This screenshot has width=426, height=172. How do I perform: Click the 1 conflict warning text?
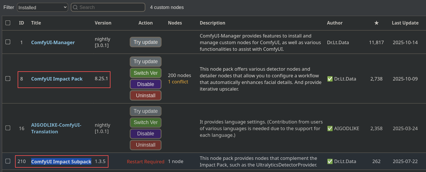178,82
